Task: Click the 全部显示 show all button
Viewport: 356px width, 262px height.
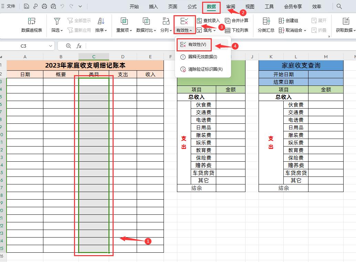Action: (x=79, y=21)
